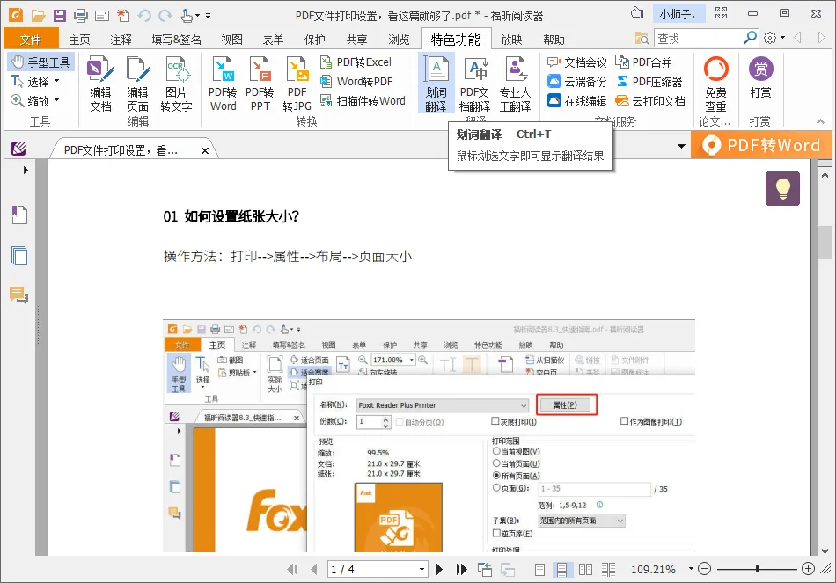This screenshot has height=583, width=836.
Task: Convert with PDF转JPG icon
Action: [x=297, y=84]
